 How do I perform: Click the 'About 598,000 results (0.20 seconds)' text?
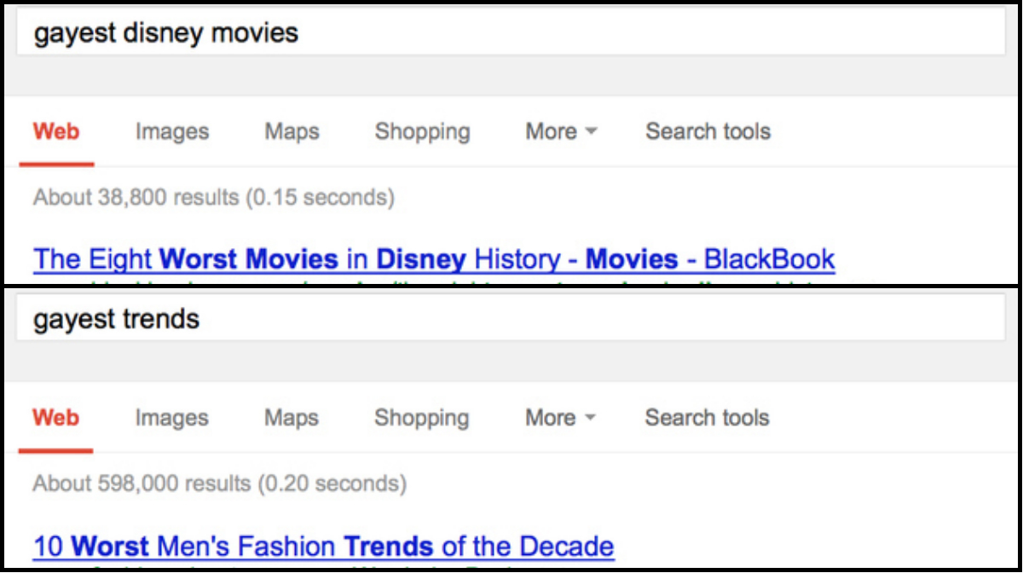click(x=220, y=484)
